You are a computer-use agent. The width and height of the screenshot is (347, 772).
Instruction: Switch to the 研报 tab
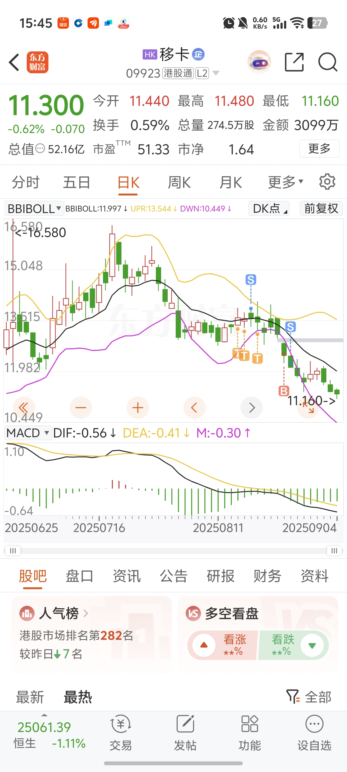click(221, 576)
